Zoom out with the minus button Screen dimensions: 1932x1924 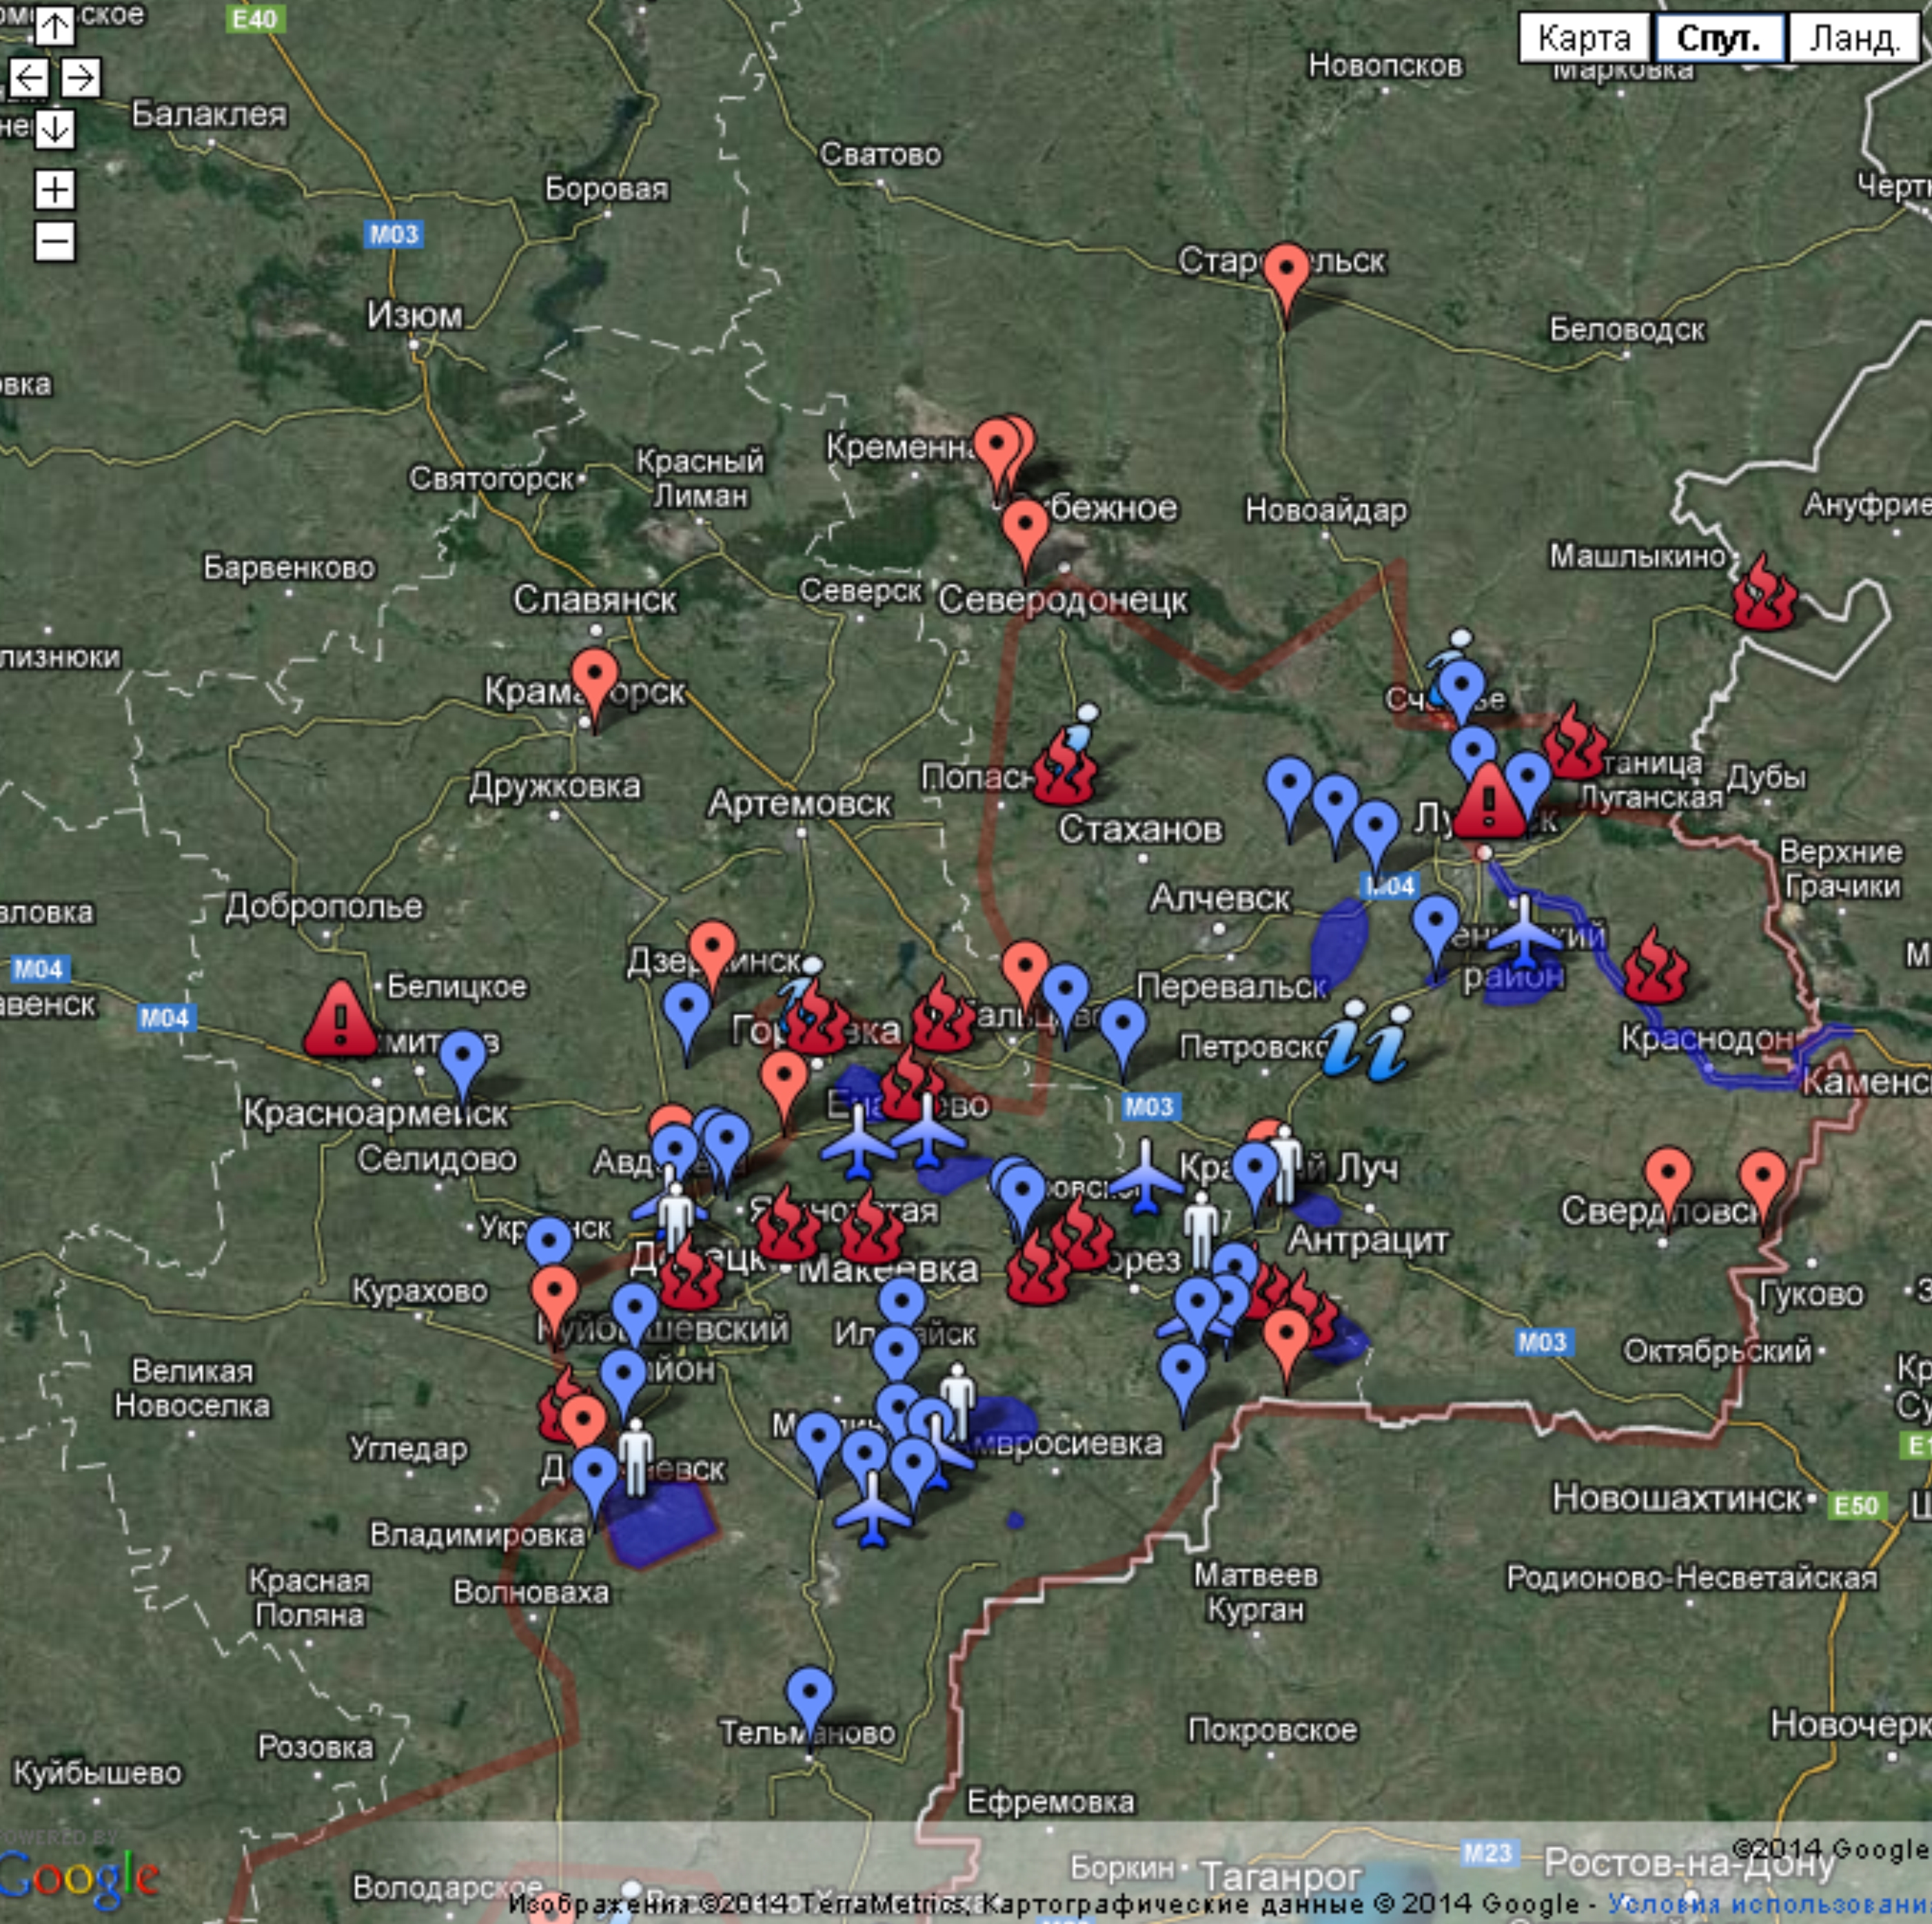click(x=55, y=241)
